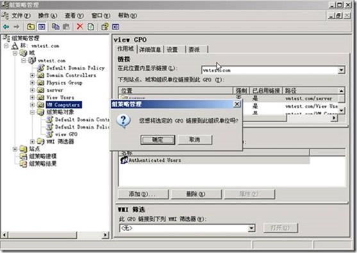Click the rightmost pane-view toolbar icon
The width and height of the screenshot is (357, 253).
(x=115, y=27)
